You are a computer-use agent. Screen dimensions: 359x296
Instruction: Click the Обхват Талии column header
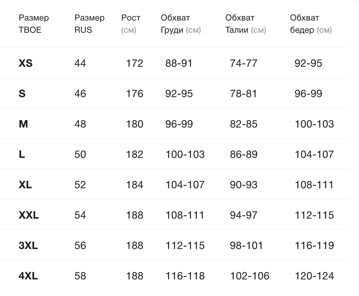coord(245,24)
